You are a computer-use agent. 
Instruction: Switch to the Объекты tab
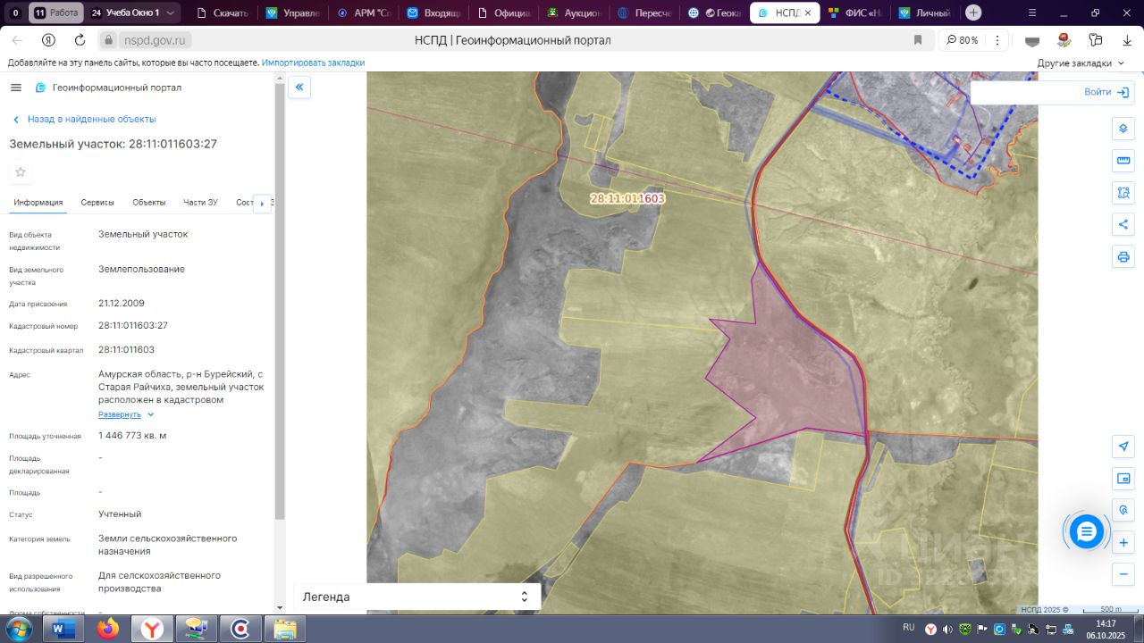[149, 203]
